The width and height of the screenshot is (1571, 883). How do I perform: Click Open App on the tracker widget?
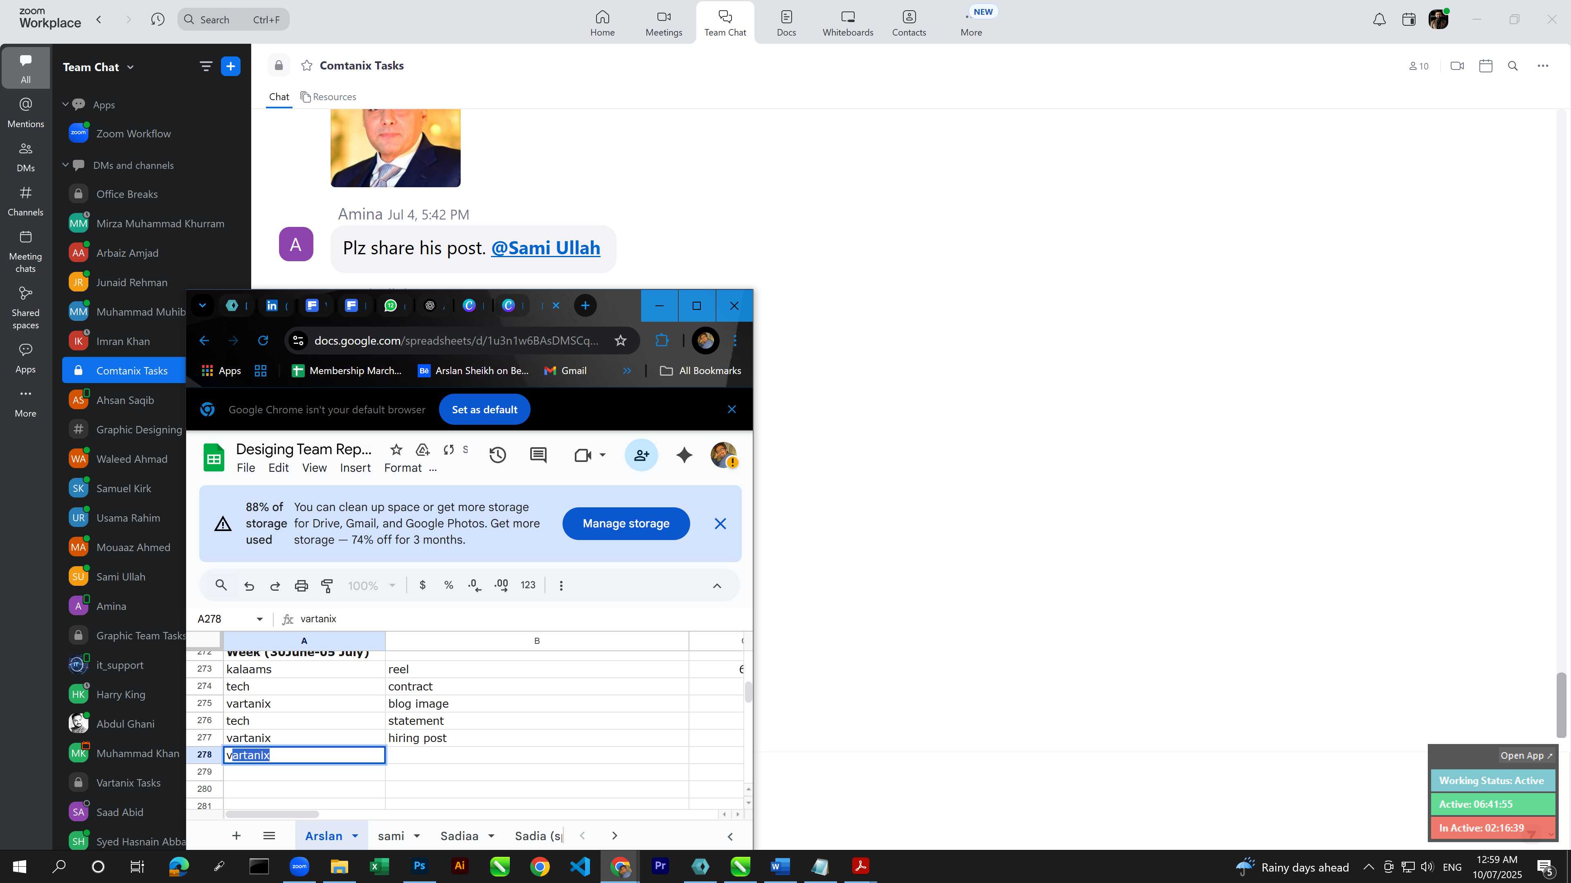click(x=1526, y=755)
